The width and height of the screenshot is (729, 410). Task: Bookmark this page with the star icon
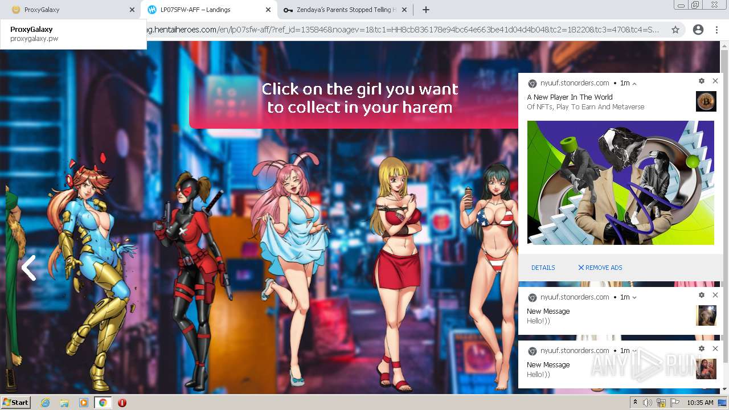point(675,30)
